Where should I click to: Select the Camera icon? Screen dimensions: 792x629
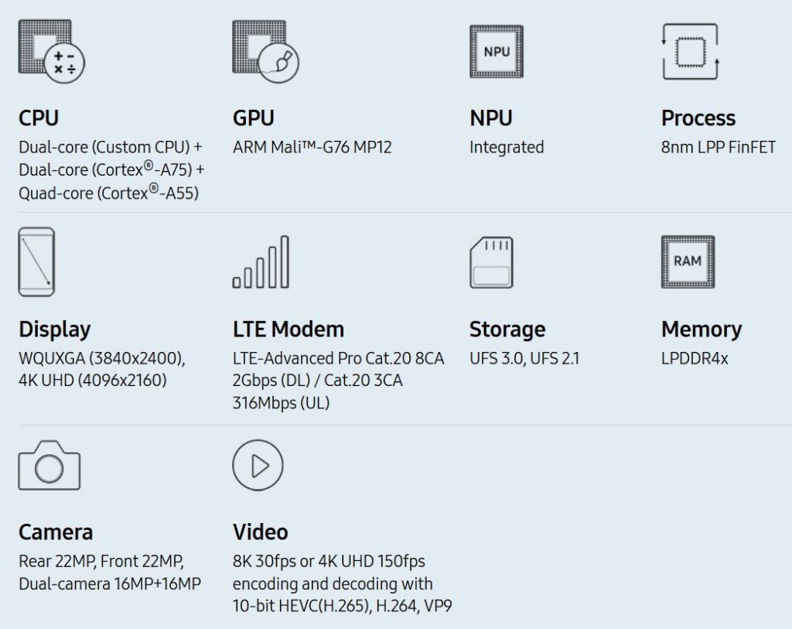tap(49, 465)
